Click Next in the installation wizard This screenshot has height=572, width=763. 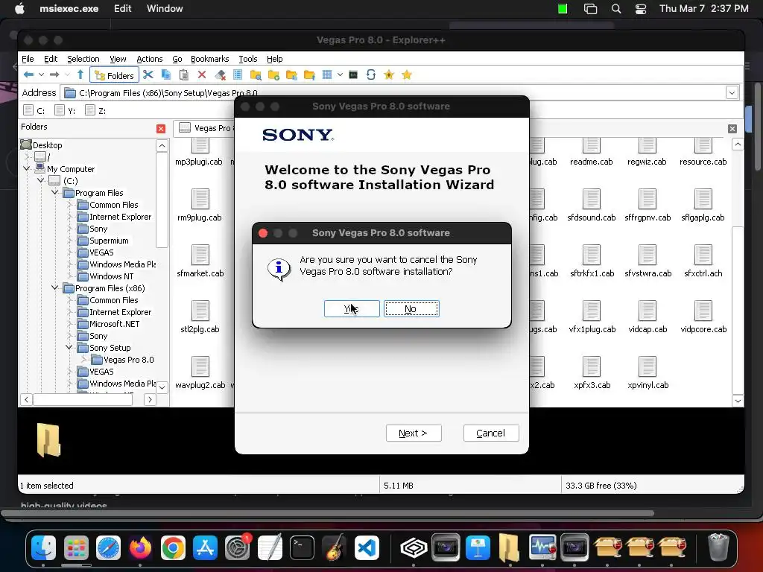[x=414, y=433]
